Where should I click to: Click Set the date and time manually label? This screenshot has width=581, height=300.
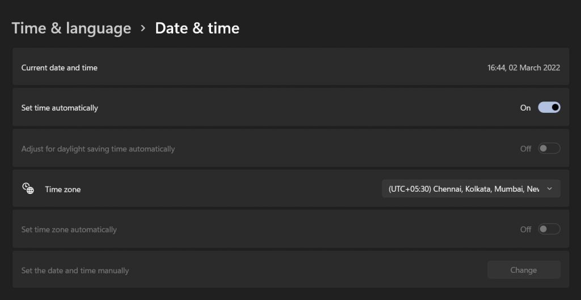[x=75, y=271]
